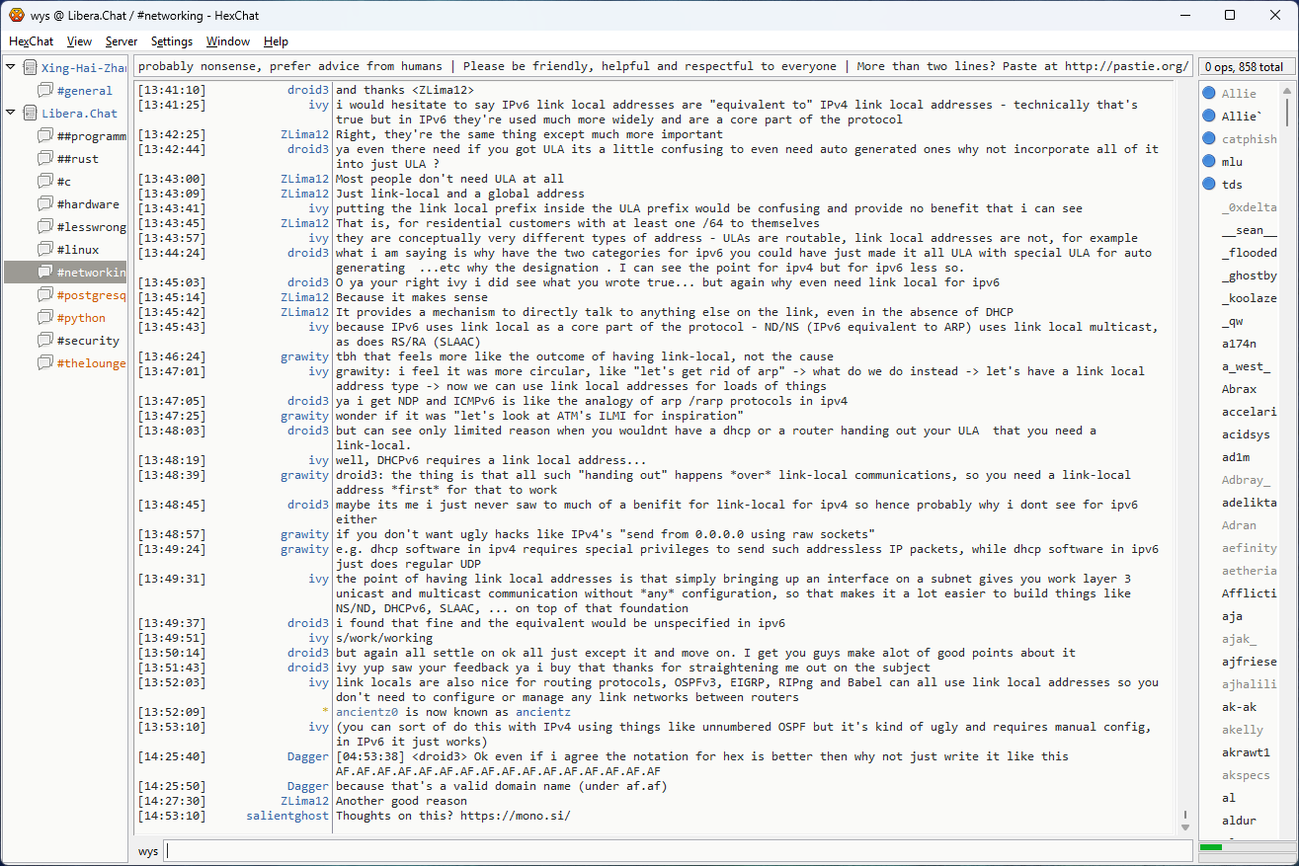Image resolution: width=1299 pixels, height=866 pixels.
Task: Open the View menu
Action: [79, 41]
